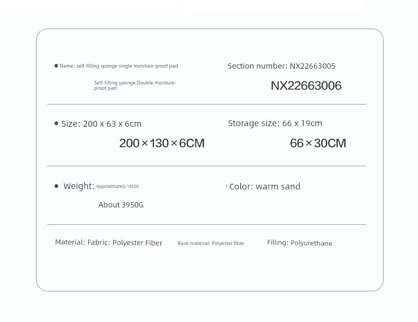
Task: Click the 'Section number:' label
Action: point(257,66)
